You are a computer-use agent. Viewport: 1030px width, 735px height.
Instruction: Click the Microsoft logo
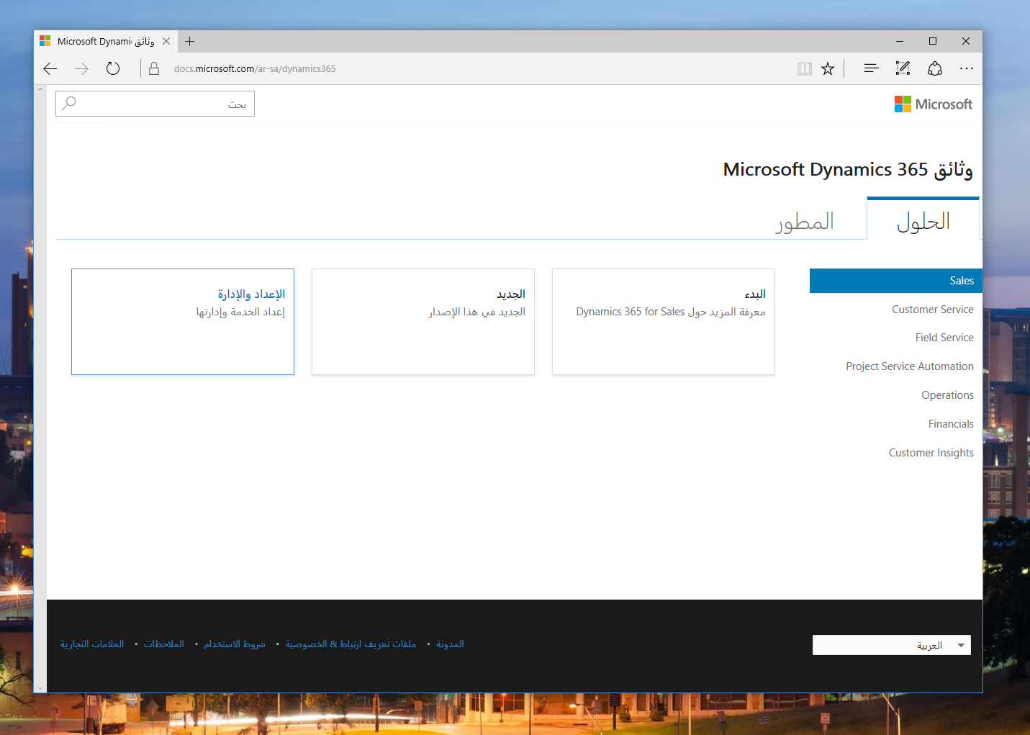click(934, 104)
